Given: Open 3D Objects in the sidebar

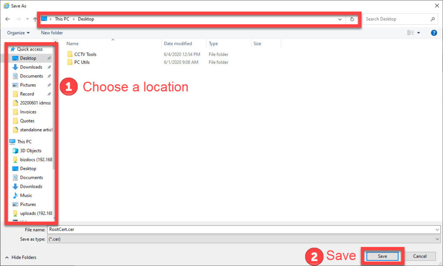Looking at the screenshot, I should [x=30, y=151].
